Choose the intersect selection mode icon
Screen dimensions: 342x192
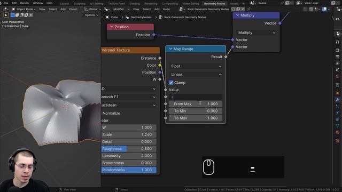click(31, 15)
